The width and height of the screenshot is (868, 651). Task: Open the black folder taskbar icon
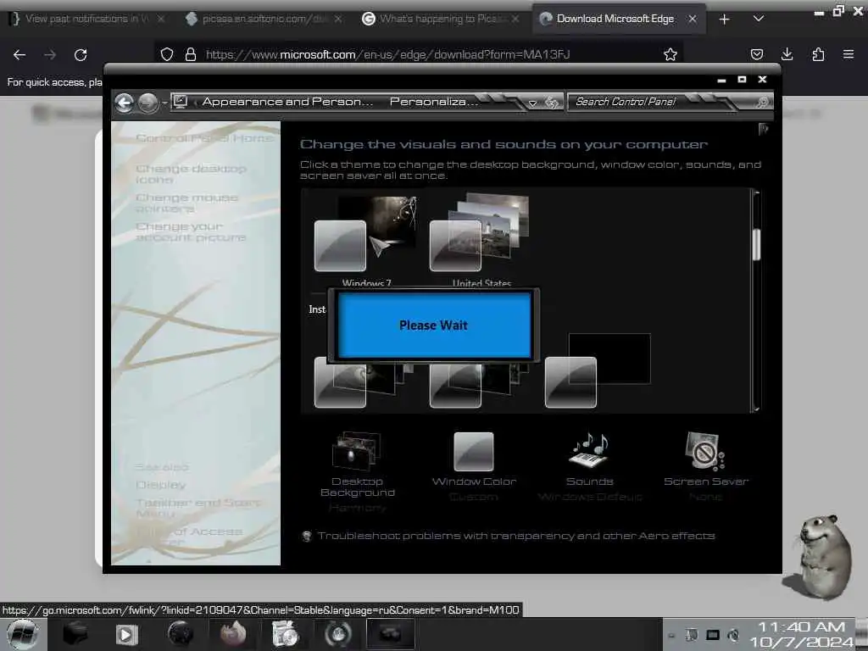pyautogui.click(x=75, y=634)
